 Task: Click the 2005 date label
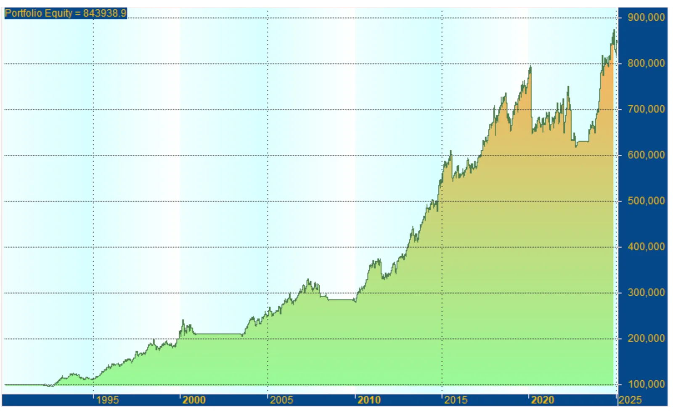click(x=281, y=400)
